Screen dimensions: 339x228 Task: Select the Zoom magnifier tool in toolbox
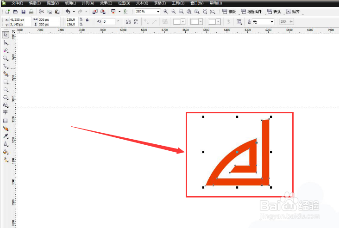[6, 58]
